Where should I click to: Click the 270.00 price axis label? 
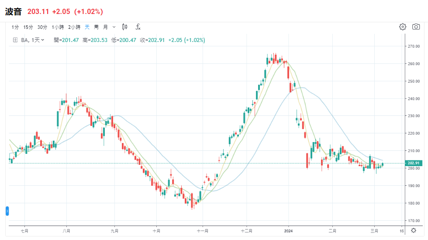[x=414, y=46]
